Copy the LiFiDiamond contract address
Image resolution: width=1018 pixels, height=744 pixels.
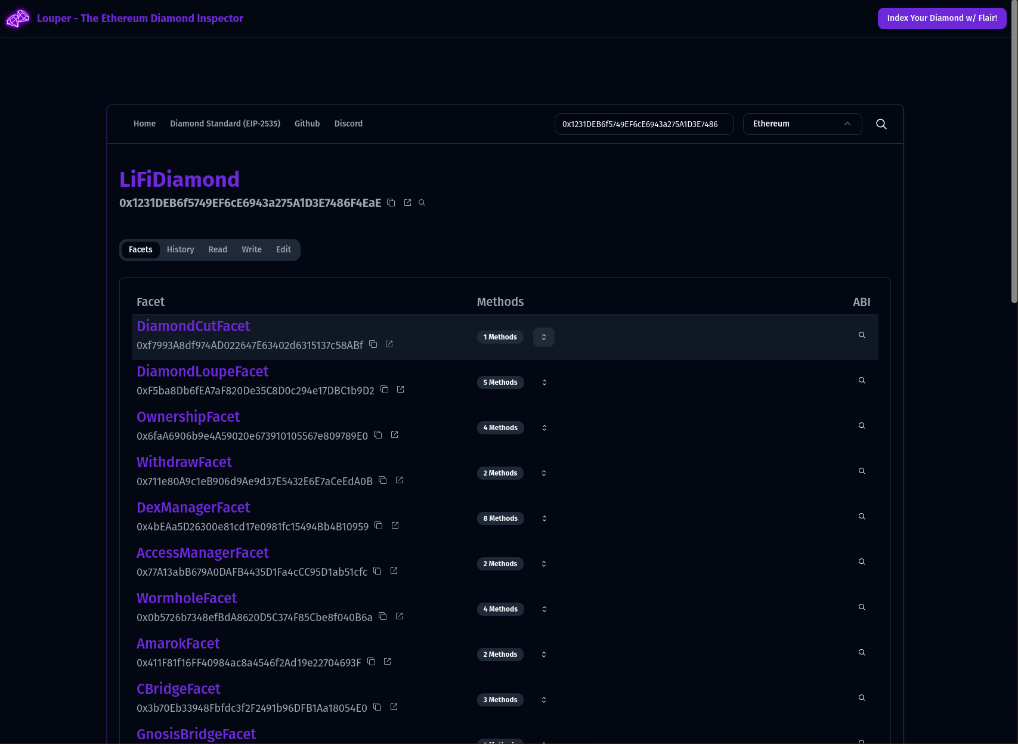pyautogui.click(x=391, y=203)
